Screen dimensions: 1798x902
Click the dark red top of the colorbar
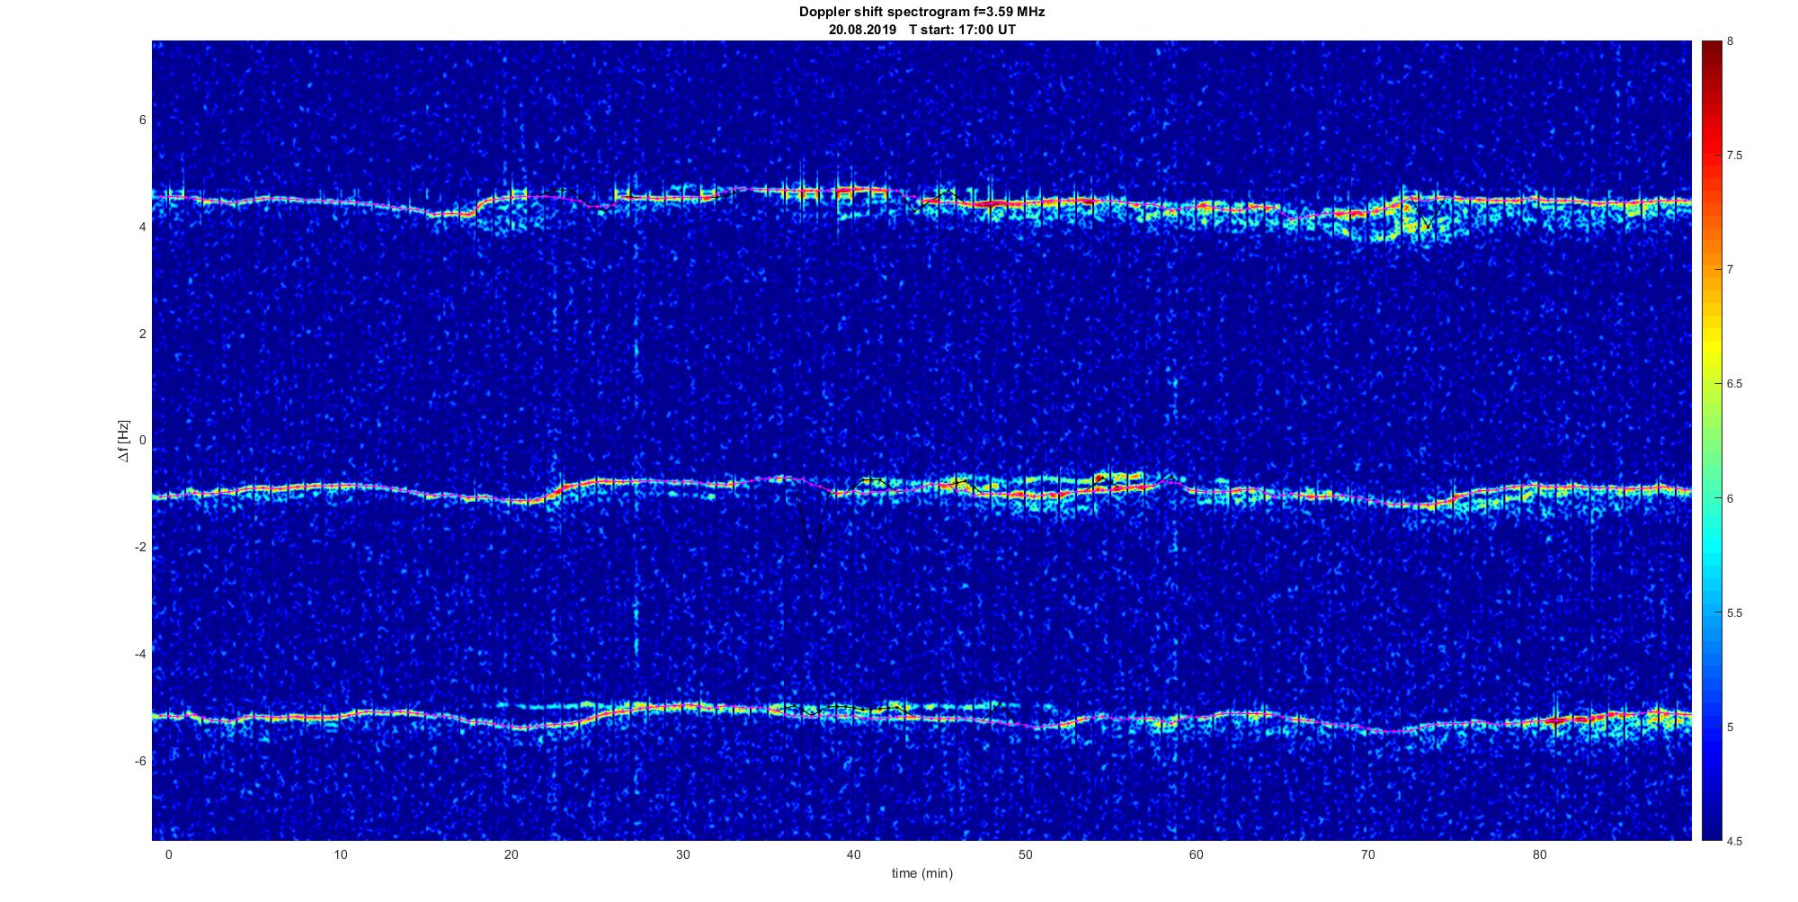pos(1712,49)
